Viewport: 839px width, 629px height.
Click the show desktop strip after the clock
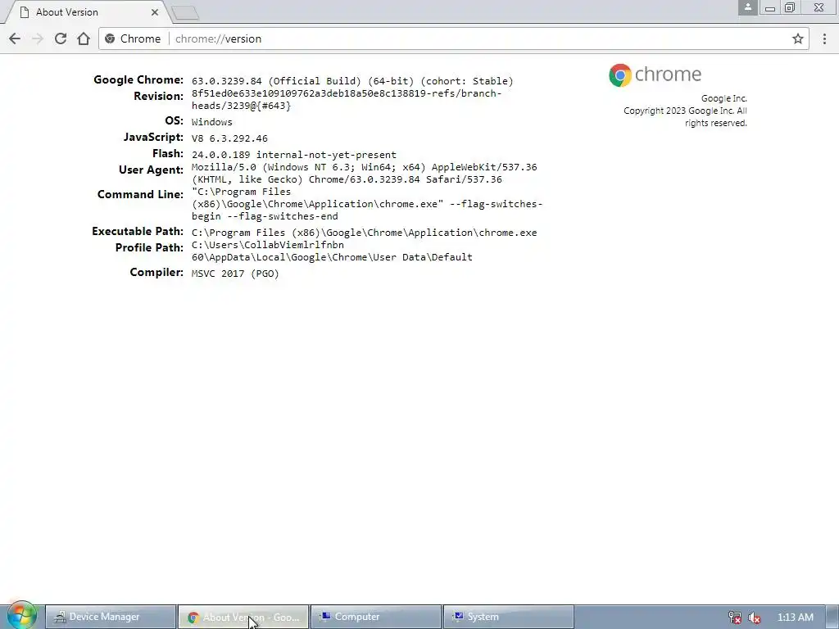pos(832,617)
